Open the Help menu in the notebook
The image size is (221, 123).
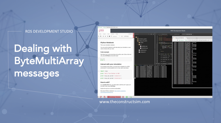(x=117, y=34)
